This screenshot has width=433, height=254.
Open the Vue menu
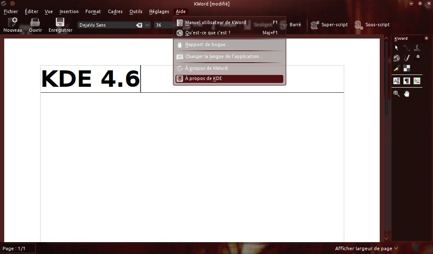click(x=49, y=11)
